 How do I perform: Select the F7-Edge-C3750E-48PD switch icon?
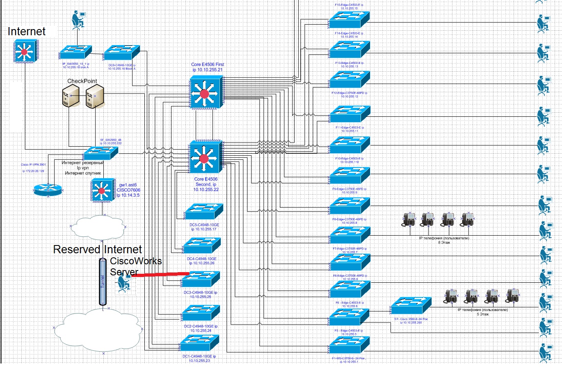pos(350,262)
